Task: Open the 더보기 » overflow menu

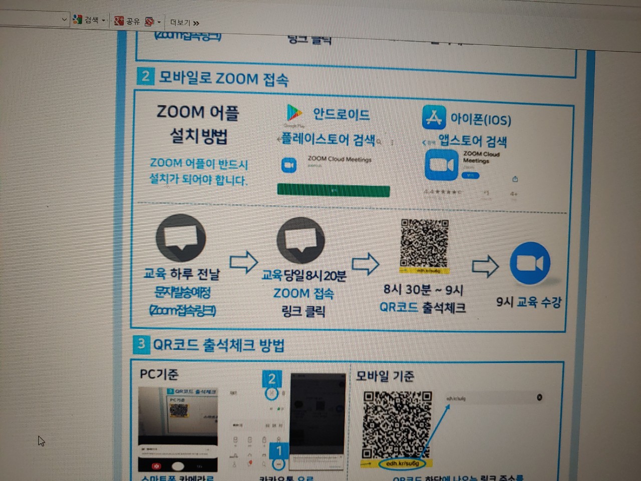Action: pos(185,23)
